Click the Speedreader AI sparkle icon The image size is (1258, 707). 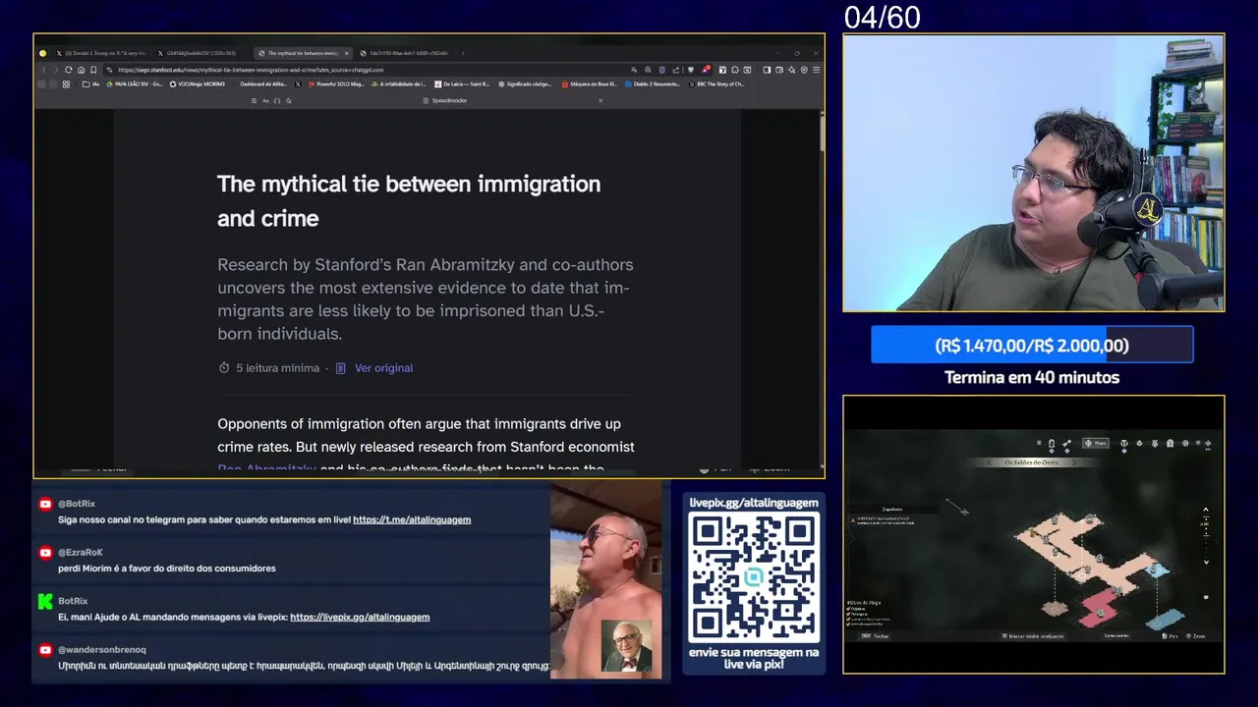pos(289,100)
